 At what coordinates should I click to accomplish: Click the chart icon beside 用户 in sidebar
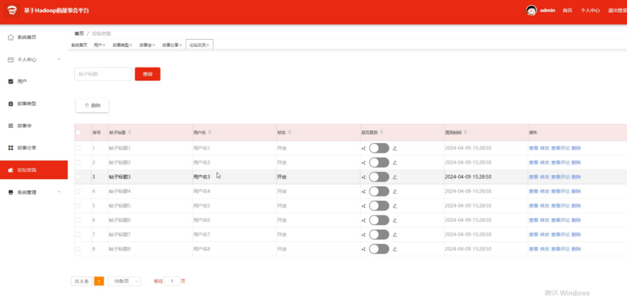(x=11, y=82)
